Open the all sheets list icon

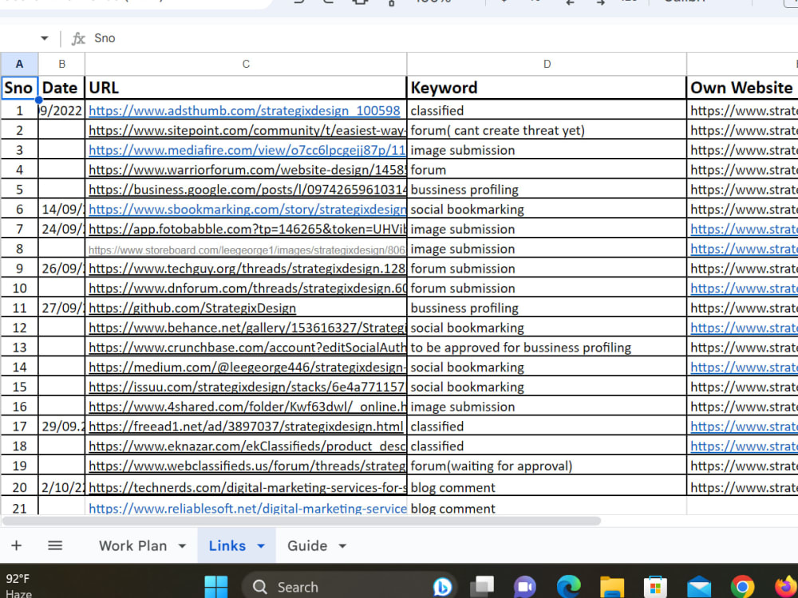point(55,545)
